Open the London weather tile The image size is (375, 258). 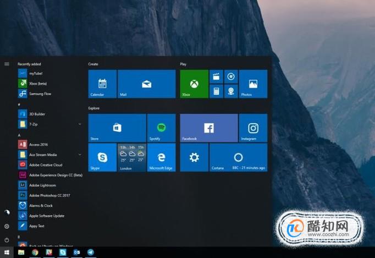pyautogui.click(x=132, y=157)
